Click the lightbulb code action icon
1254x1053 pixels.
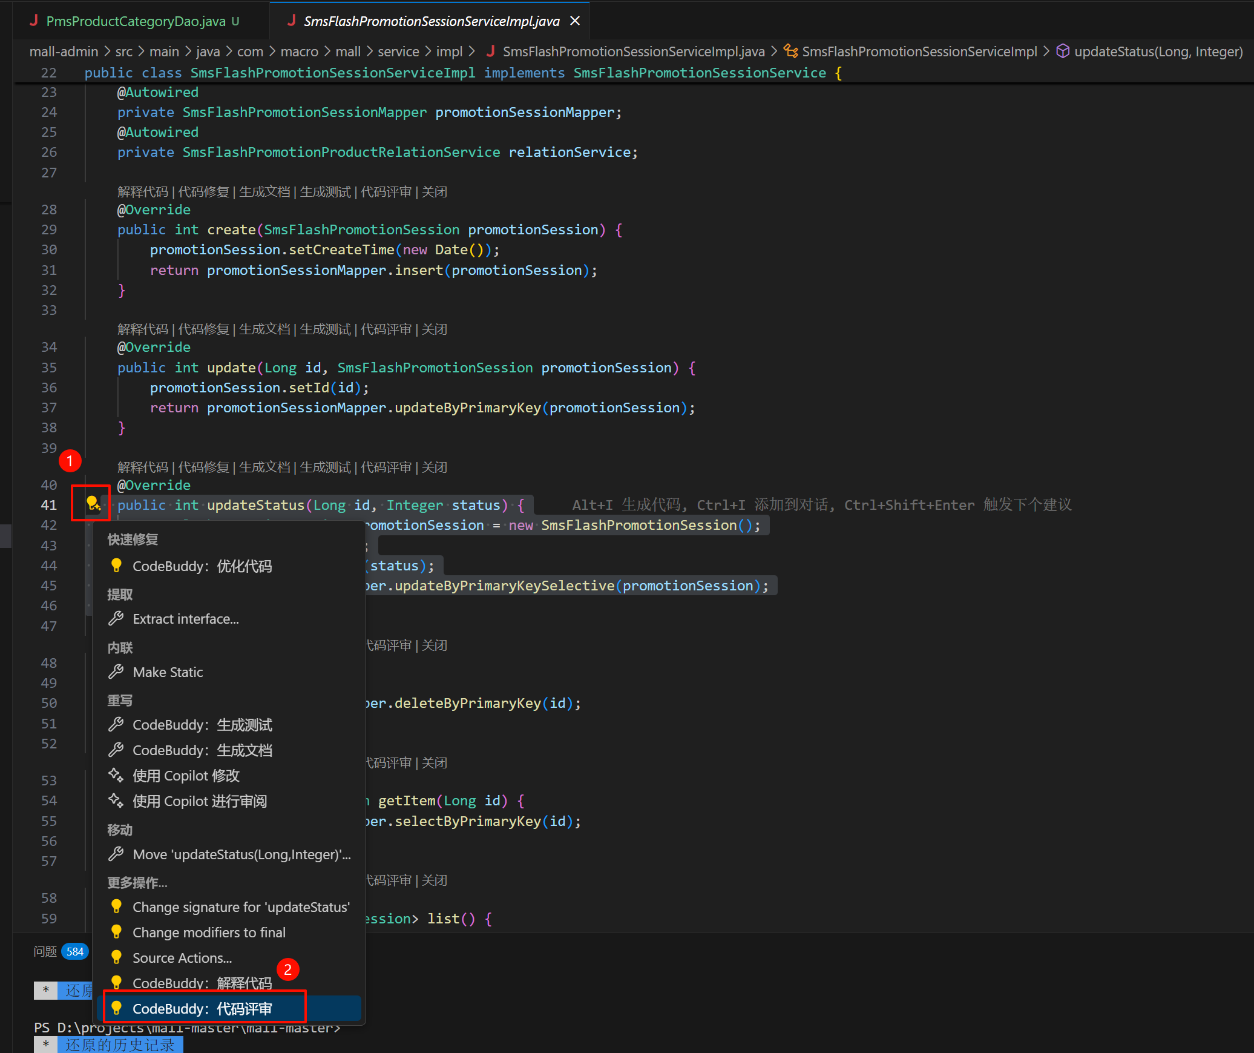click(x=92, y=504)
